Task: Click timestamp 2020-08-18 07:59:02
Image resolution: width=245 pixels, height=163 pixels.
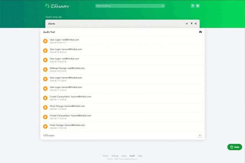Action: tap(58, 71)
